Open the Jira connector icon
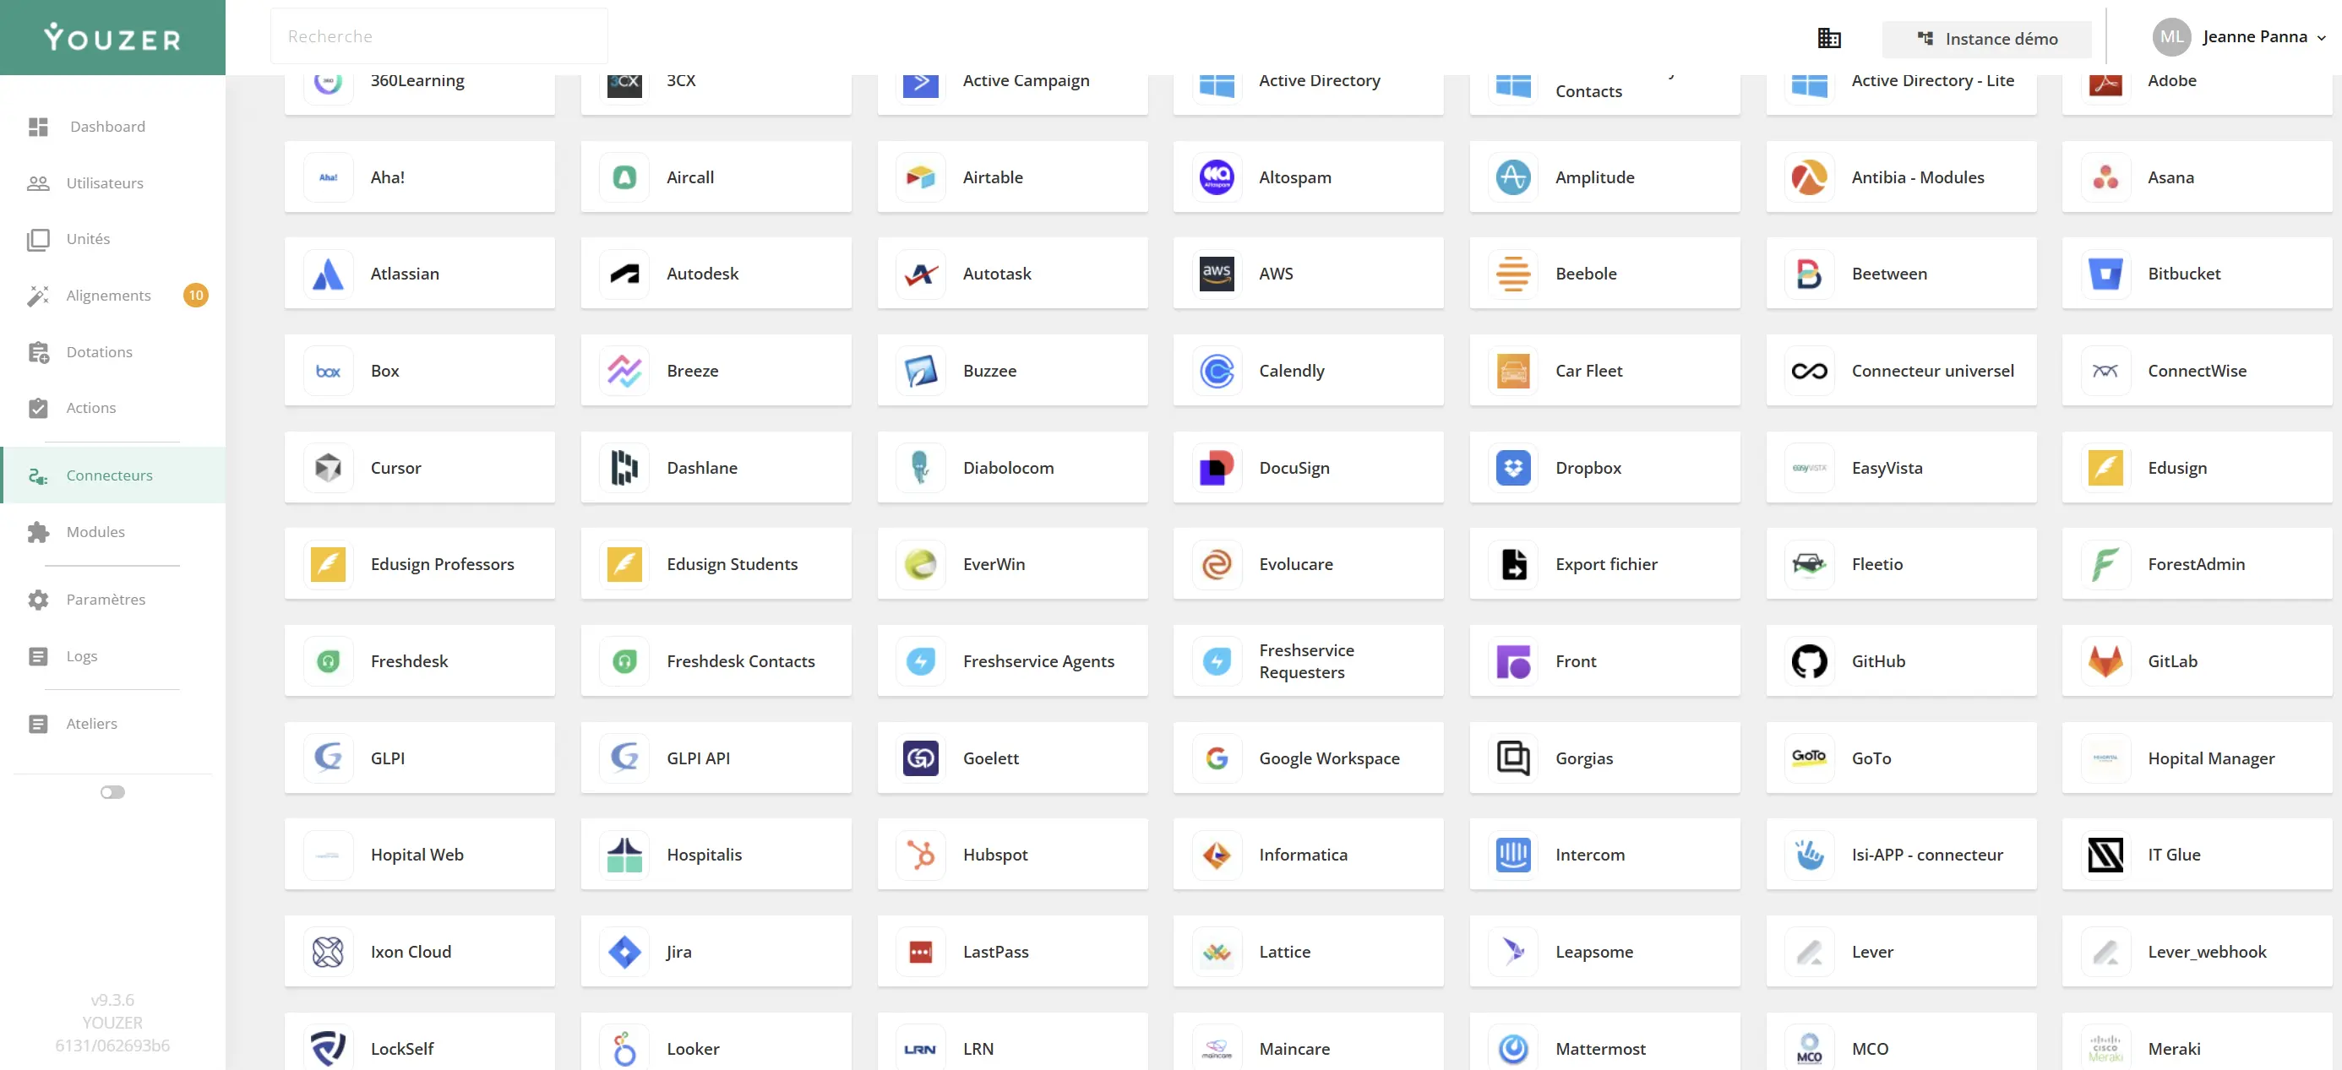 [x=624, y=952]
